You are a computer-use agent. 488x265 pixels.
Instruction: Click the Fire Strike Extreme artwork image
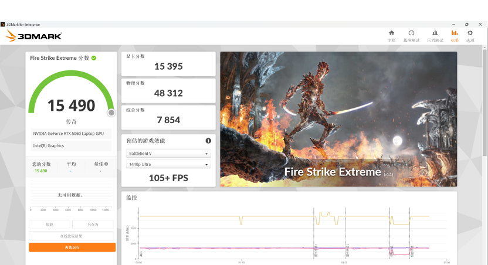338,119
